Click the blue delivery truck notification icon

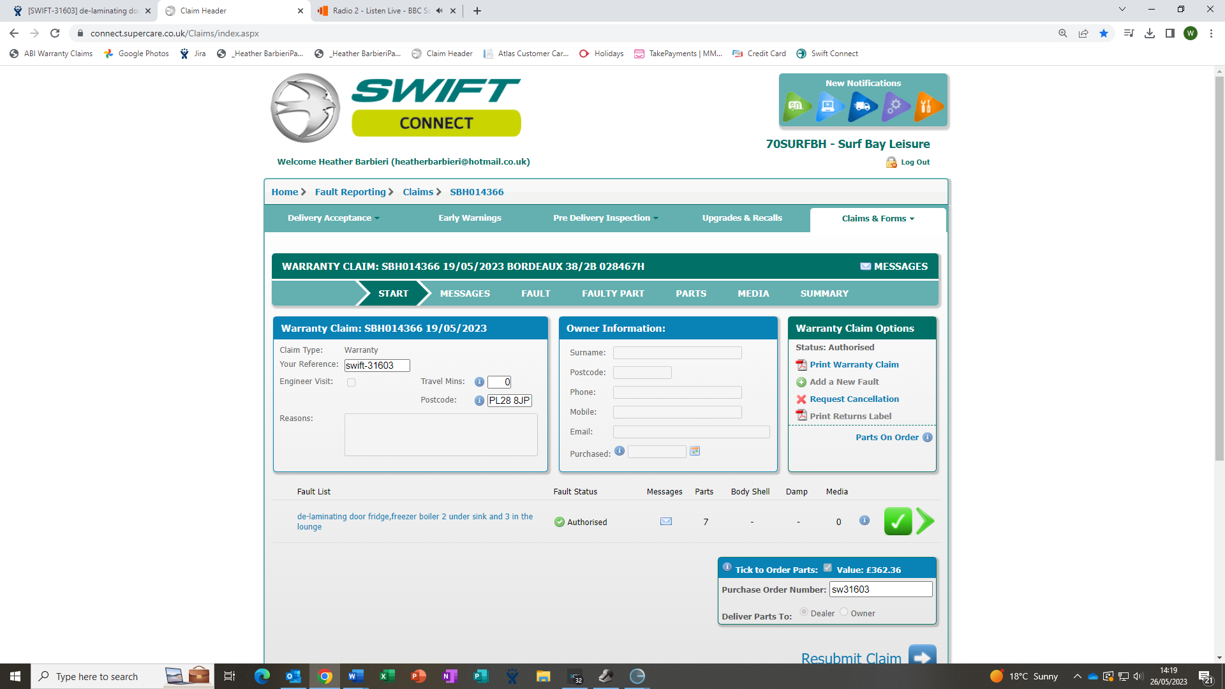click(x=862, y=106)
